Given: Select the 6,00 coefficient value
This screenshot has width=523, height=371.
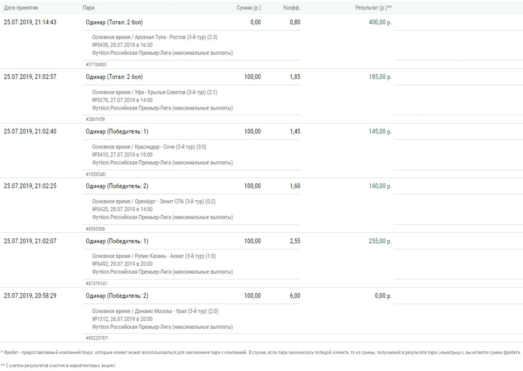Looking at the screenshot, I should [295, 296].
